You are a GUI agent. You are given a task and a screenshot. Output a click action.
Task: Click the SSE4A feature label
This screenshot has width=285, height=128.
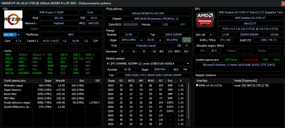(x=9, y=59)
